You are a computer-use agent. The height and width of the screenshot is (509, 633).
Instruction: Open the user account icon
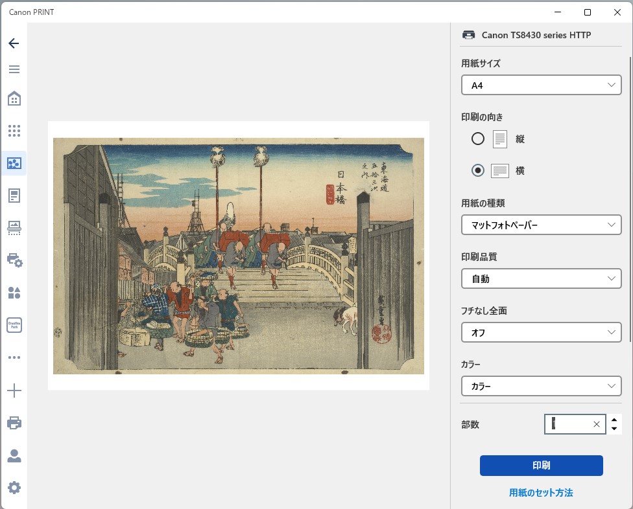click(14, 455)
